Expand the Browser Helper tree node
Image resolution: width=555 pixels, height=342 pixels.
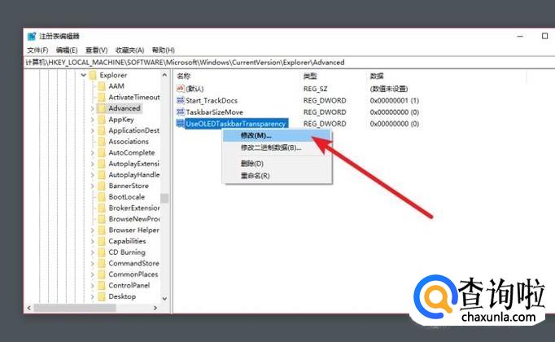coord(93,230)
